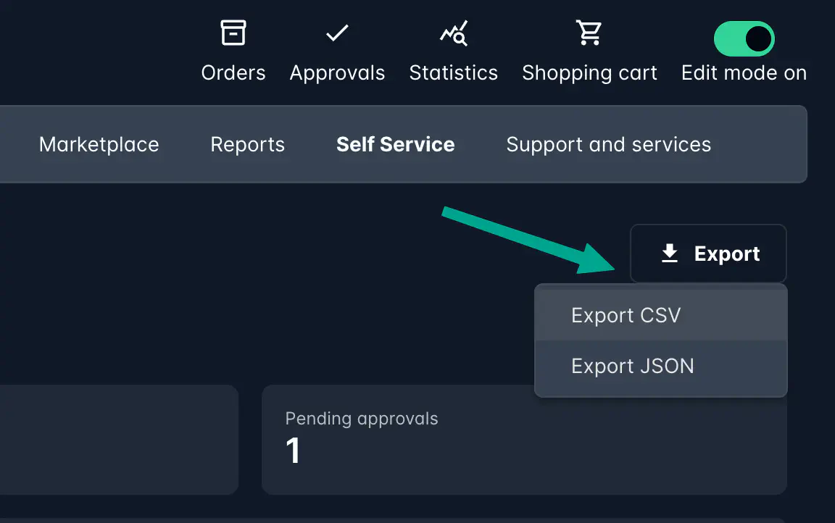Click the Statistics text label
This screenshot has height=523, width=835.
(x=454, y=73)
